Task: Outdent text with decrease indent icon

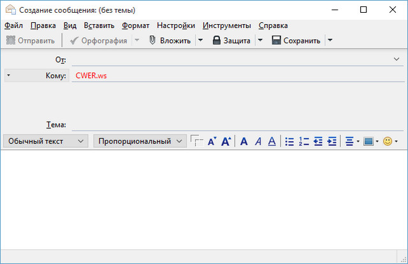Action: pos(317,142)
